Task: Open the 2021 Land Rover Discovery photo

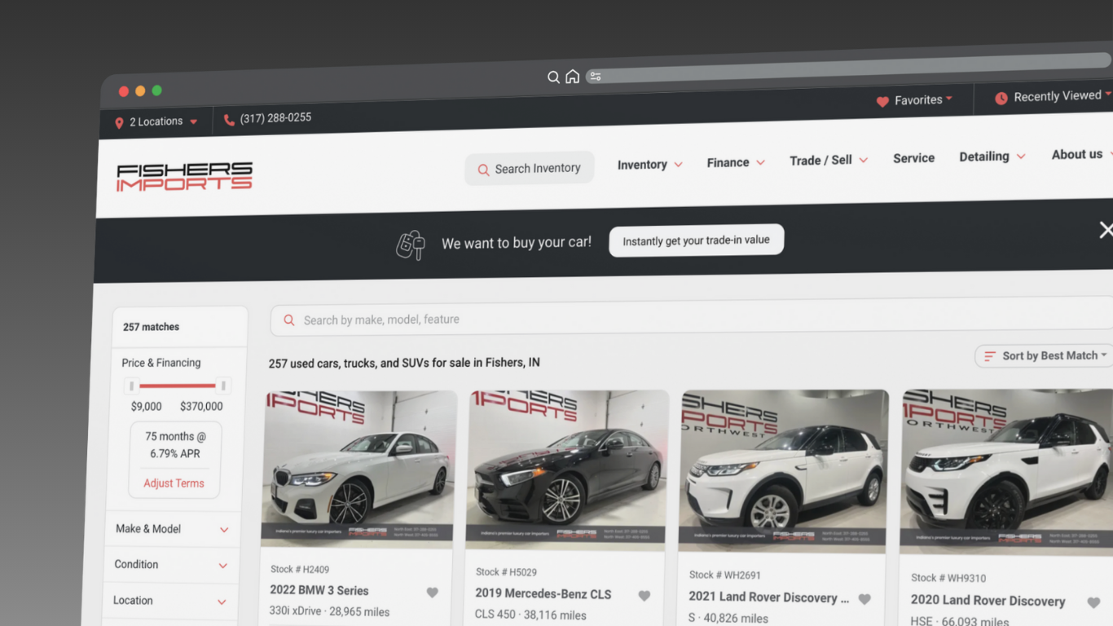Action: coord(784,473)
